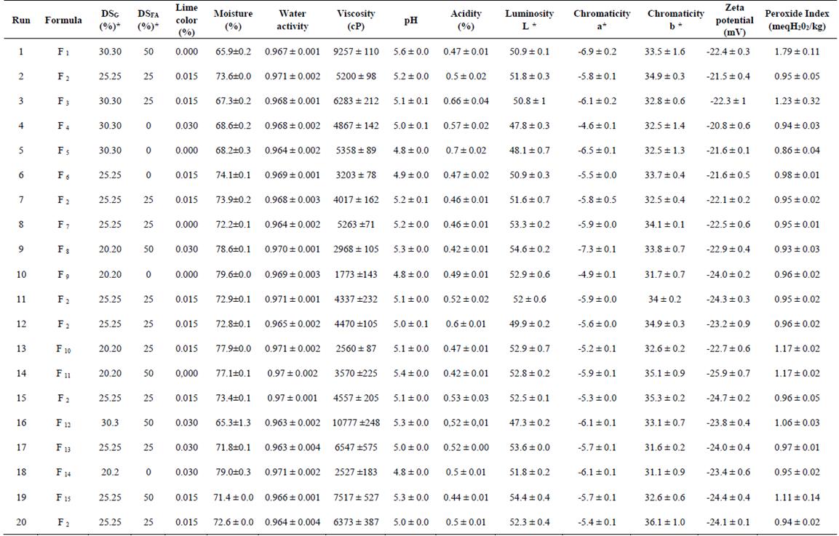Click the Moisture (%) column header
The height and width of the screenshot is (536, 839).
click(233, 20)
